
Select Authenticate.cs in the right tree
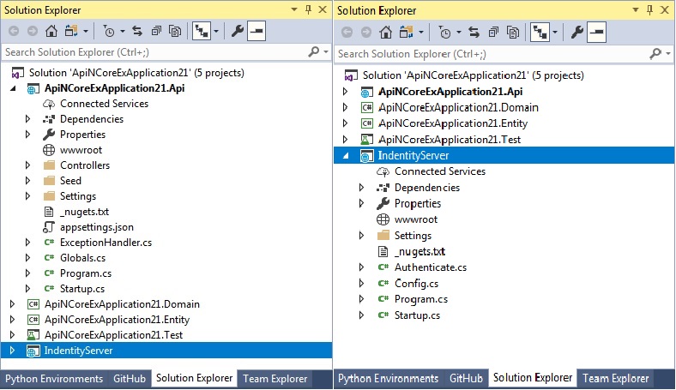pyautogui.click(x=430, y=267)
